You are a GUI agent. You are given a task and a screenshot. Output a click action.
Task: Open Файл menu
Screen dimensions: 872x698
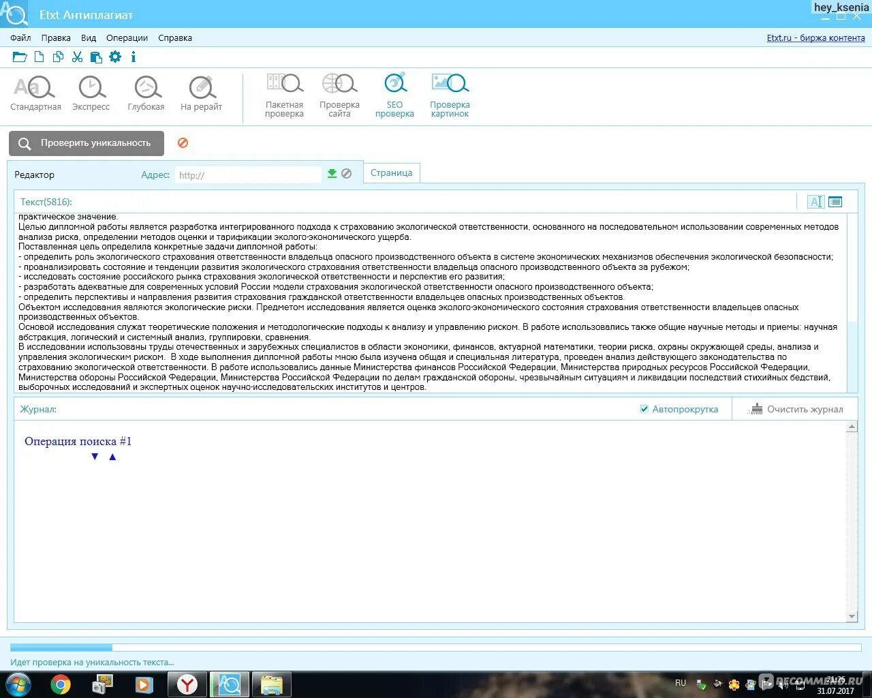[20, 38]
